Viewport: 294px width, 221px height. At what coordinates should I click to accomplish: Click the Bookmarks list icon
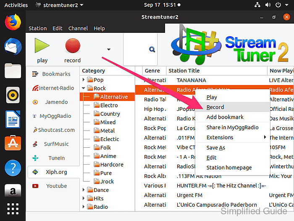(35, 74)
